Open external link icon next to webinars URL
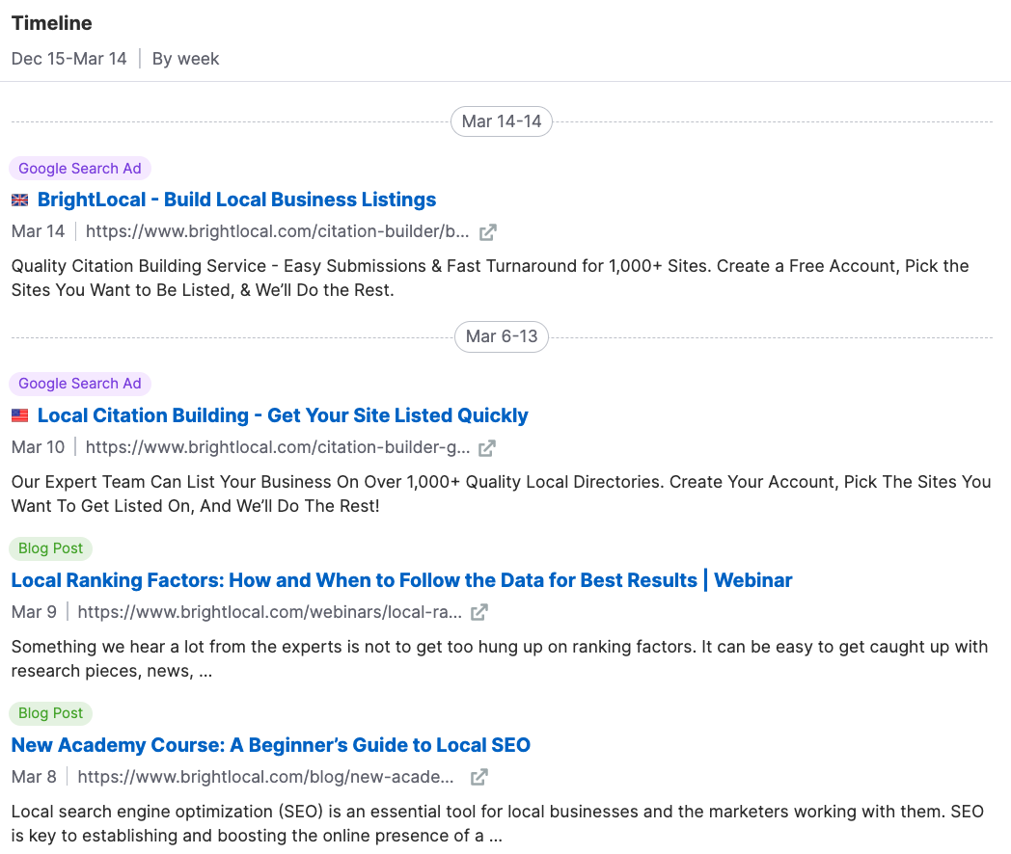Image resolution: width=1011 pixels, height=854 pixels. 479,612
